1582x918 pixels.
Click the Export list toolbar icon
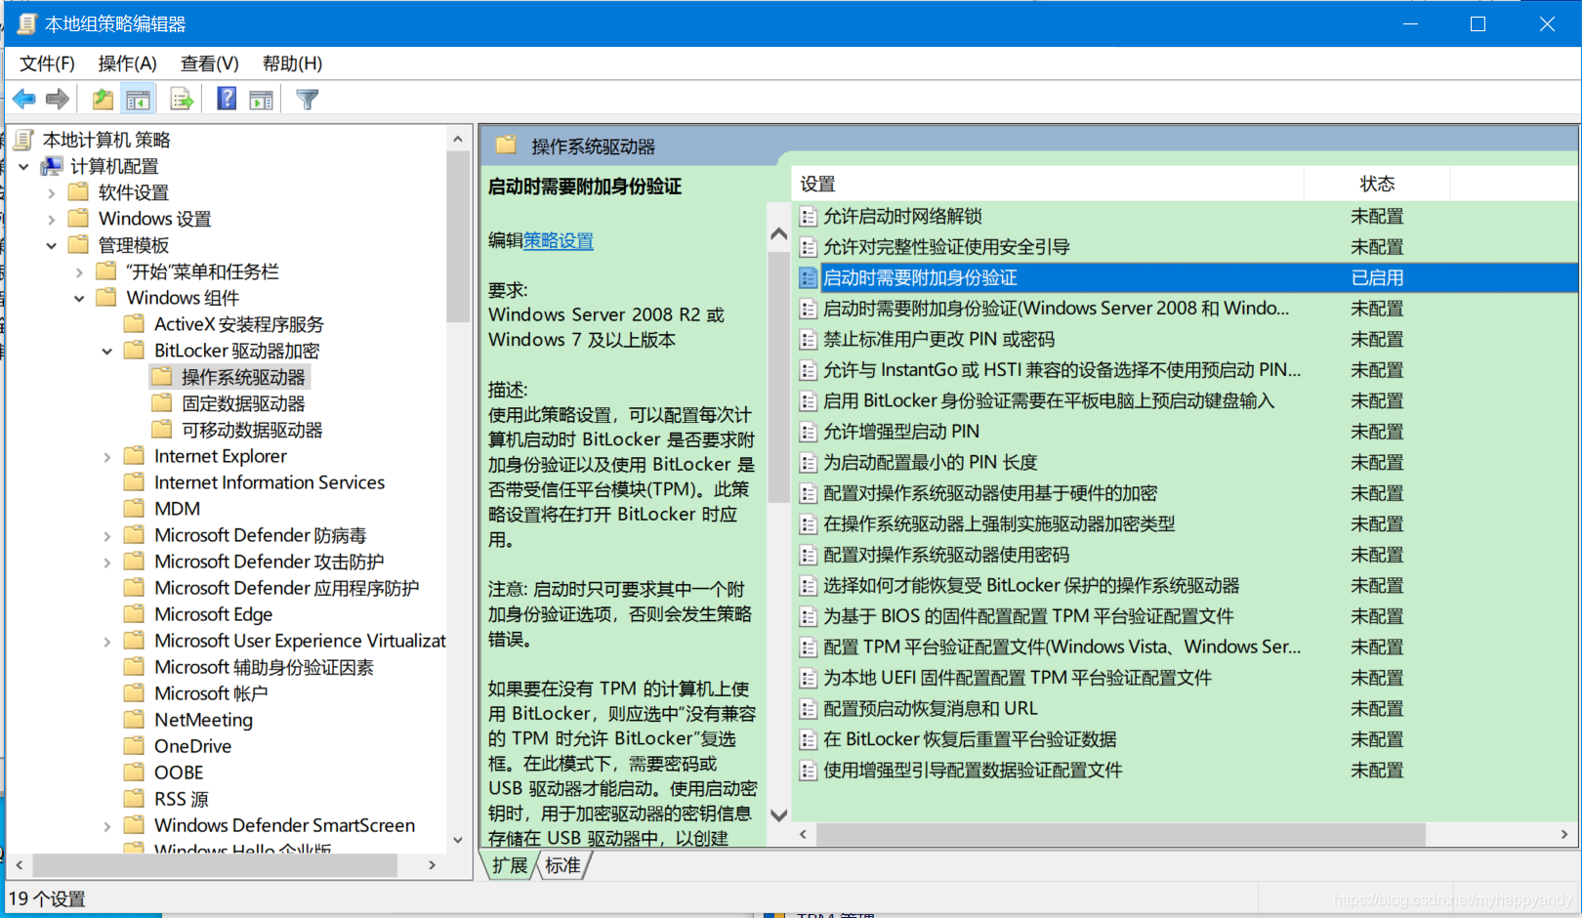182,99
